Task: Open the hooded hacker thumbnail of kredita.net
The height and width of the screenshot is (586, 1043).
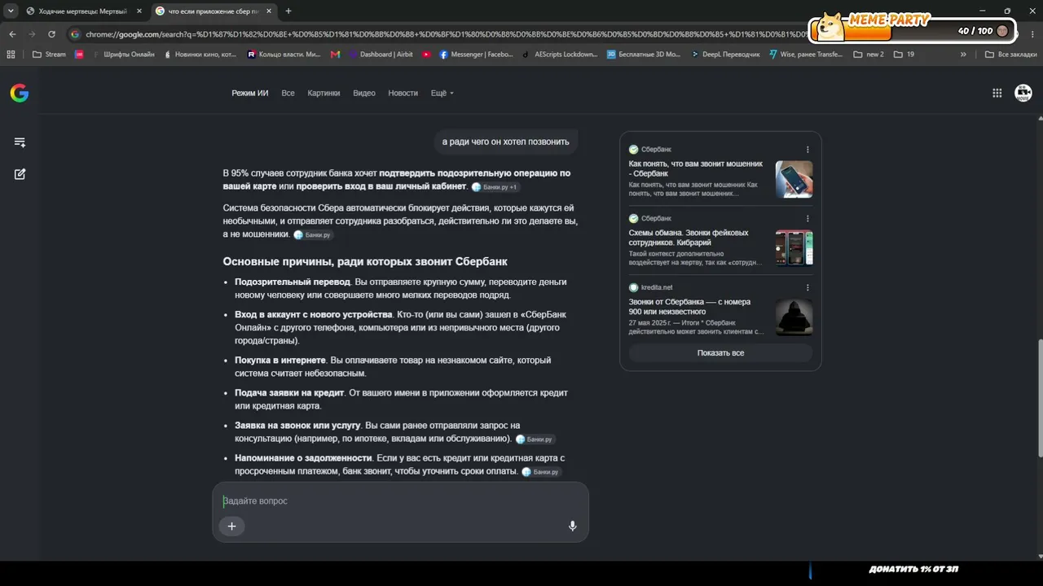Action: [x=794, y=317]
